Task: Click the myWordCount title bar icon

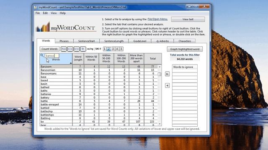Action: (35, 7)
